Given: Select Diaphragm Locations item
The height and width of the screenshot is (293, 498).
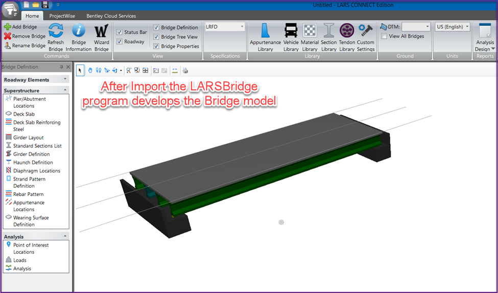Looking at the screenshot, I should tap(33, 170).
